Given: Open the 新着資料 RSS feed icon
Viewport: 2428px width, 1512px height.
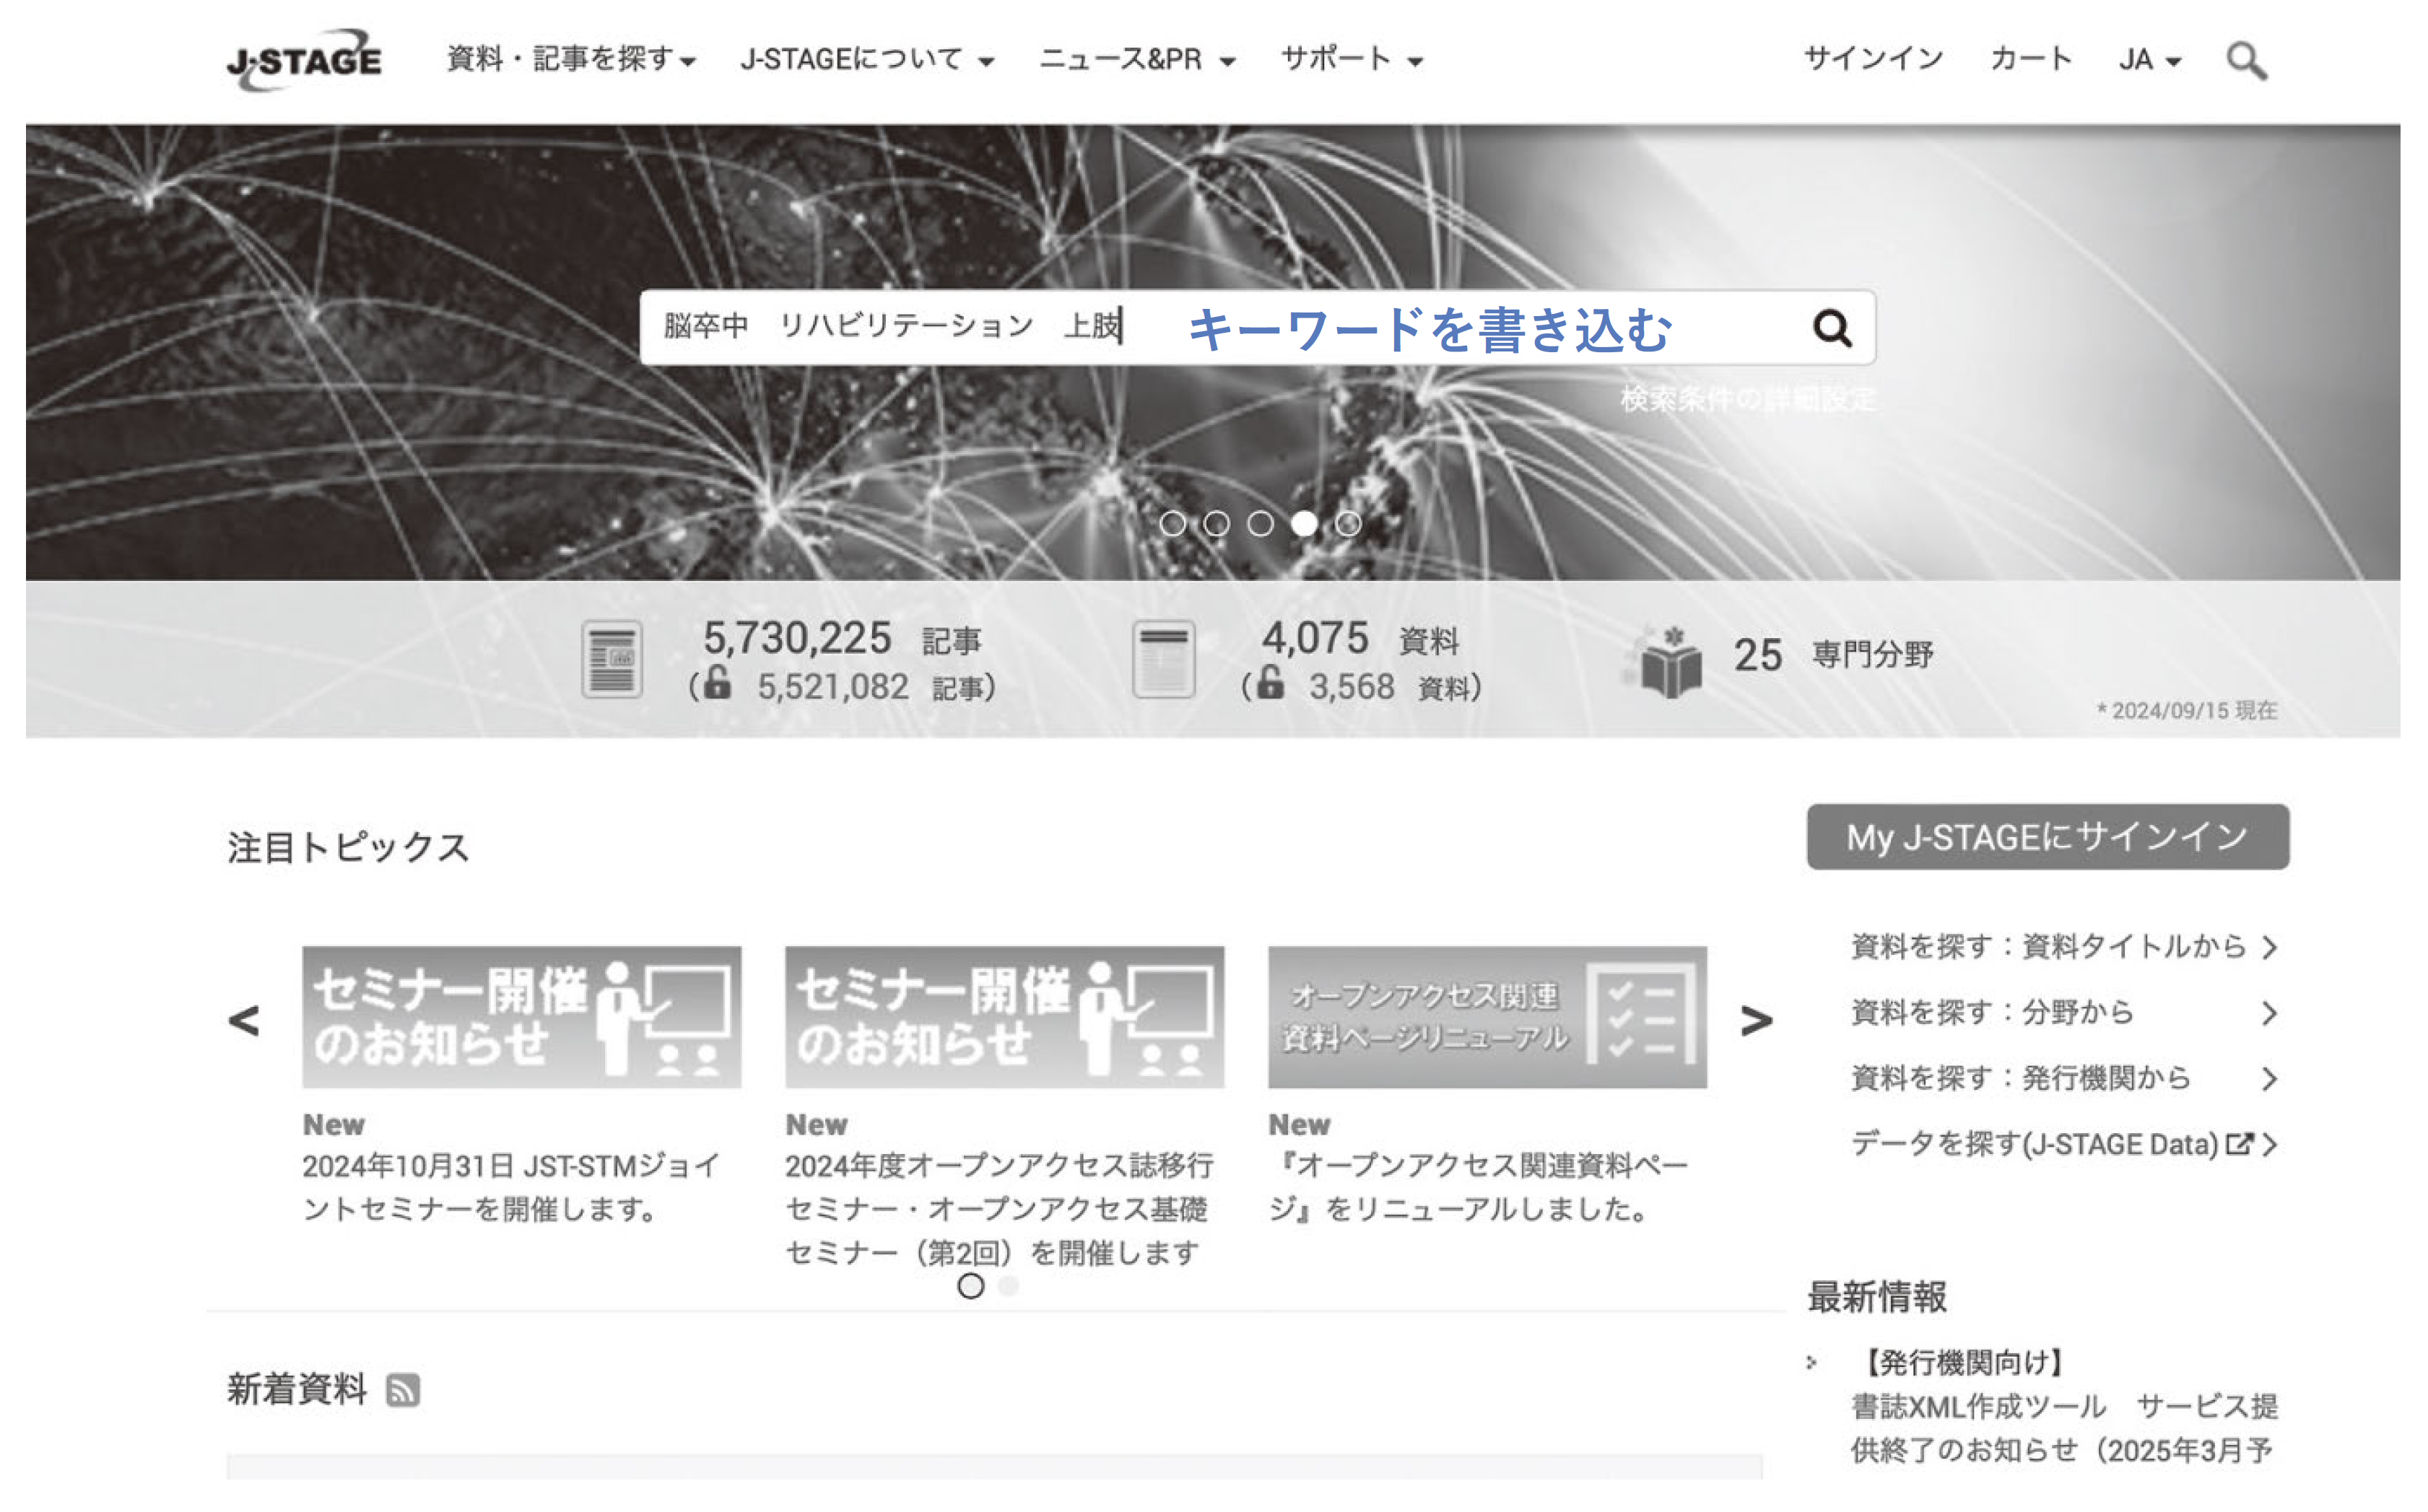Looking at the screenshot, I should point(403,1390).
